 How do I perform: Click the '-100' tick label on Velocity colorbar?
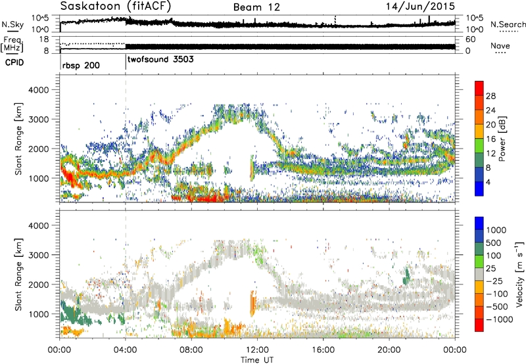[496, 294]
